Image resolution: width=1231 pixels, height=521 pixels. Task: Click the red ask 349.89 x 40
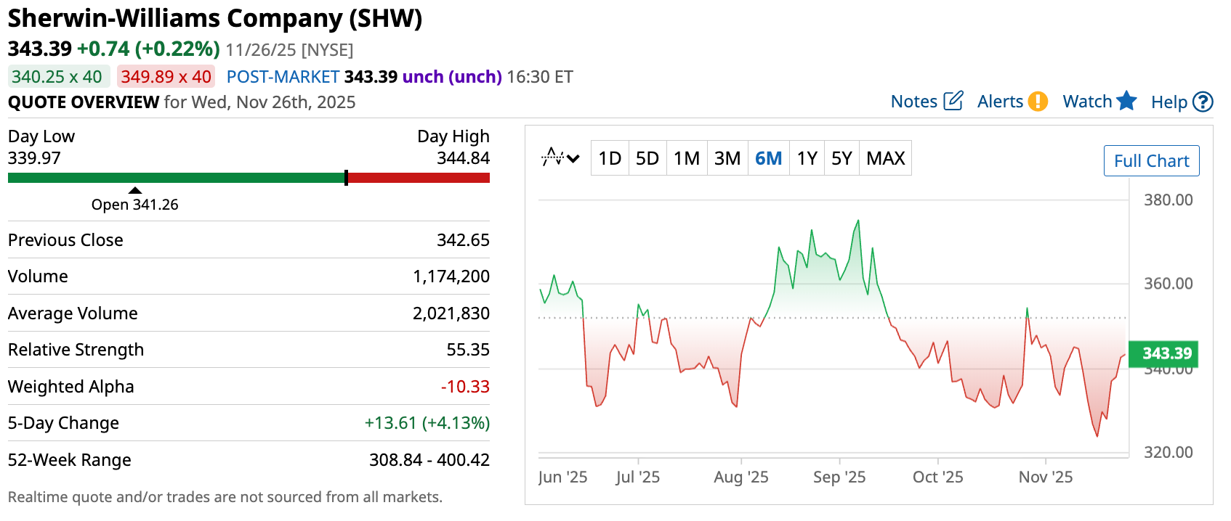[x=166, y=76]
